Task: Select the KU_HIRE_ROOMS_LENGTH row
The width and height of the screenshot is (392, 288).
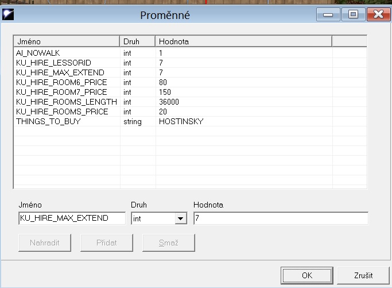Action: click(x=66, y=102)
